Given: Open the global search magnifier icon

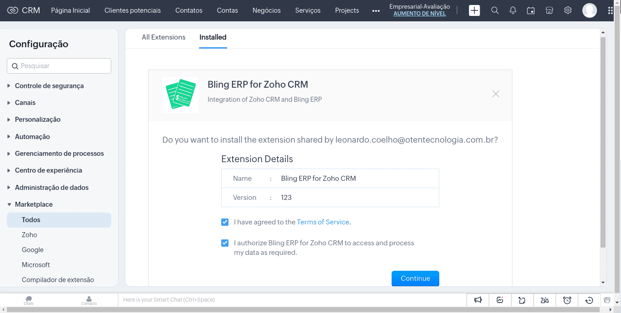Looking at the screenshot, I should click(x=495, y=10).
